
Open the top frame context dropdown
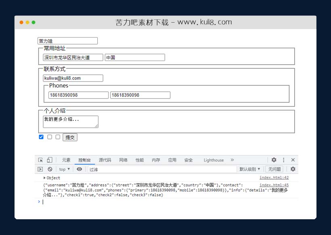click(63, 169)
